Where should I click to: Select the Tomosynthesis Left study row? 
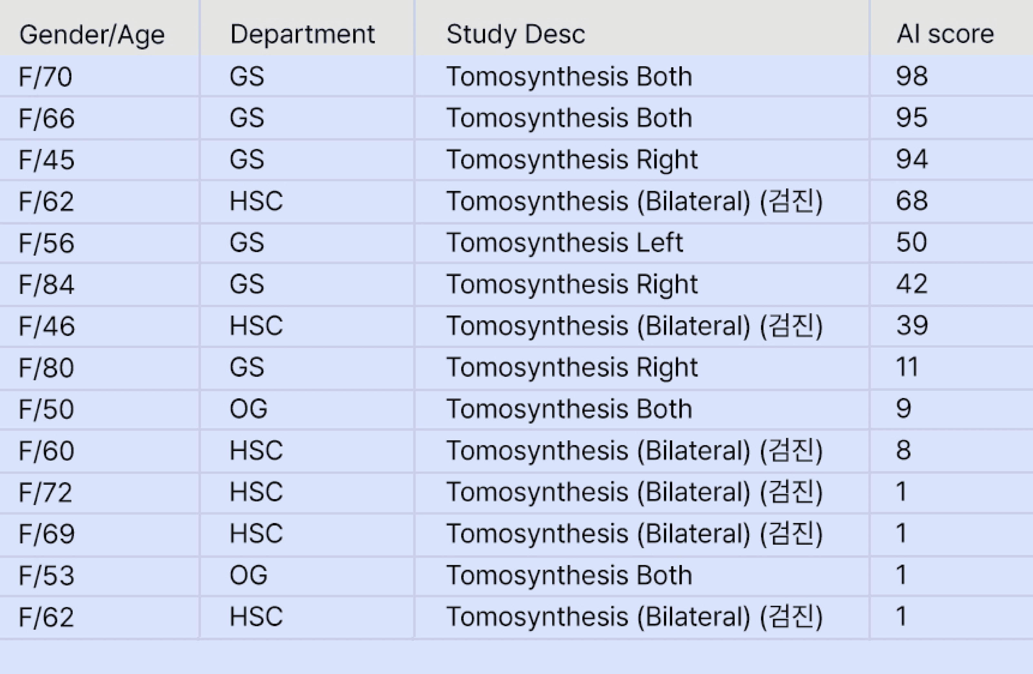(x=564, y=243)
